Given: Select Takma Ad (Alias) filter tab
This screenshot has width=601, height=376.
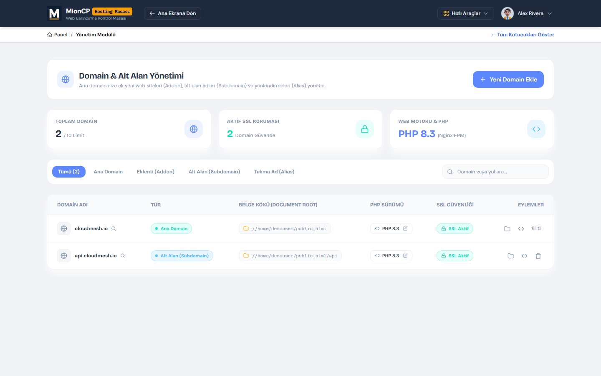Looking at the screenshot, I should click(274, 172).
